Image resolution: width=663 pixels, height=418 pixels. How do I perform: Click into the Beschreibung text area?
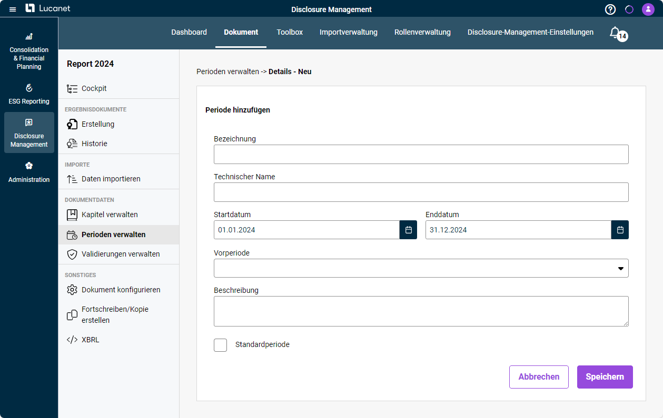coord(421,311)
